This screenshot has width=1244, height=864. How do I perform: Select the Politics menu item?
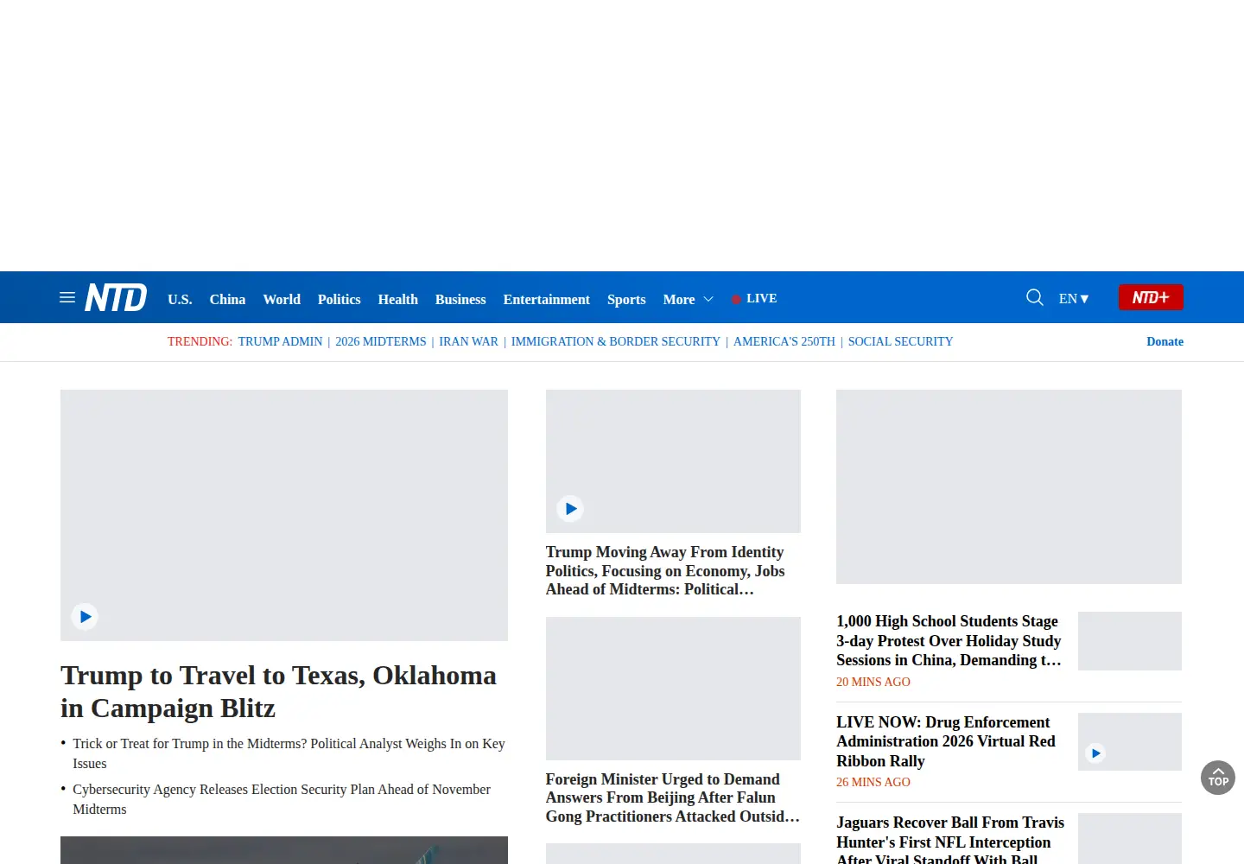[x=339, y=299]
